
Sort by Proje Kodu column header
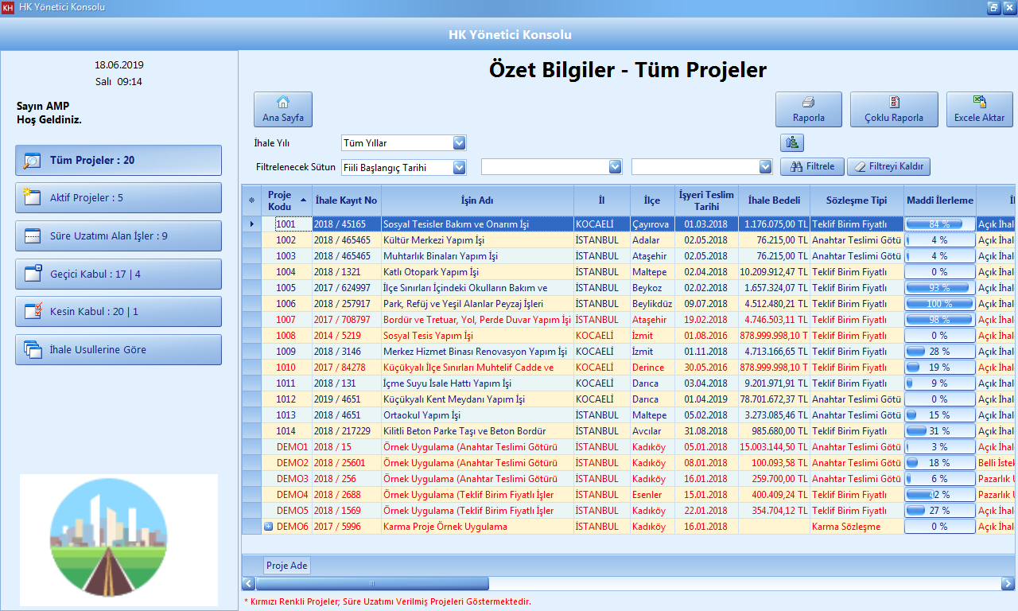click(280, 200)
